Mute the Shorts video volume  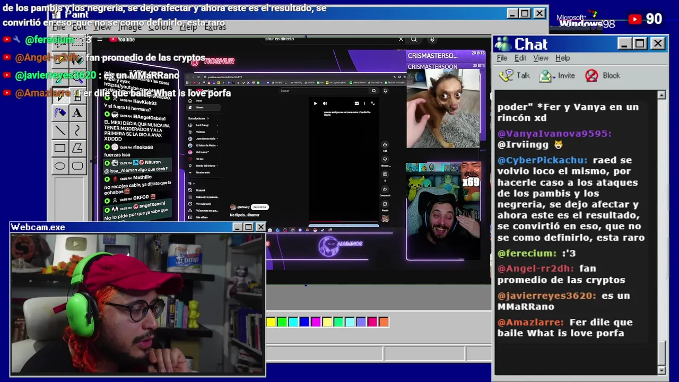325,103
